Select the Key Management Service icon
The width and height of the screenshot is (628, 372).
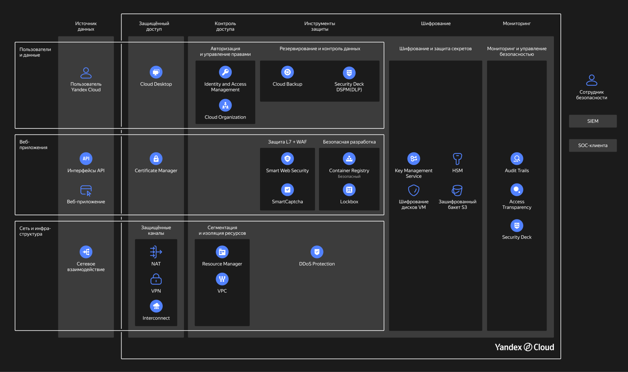point(413,158)
